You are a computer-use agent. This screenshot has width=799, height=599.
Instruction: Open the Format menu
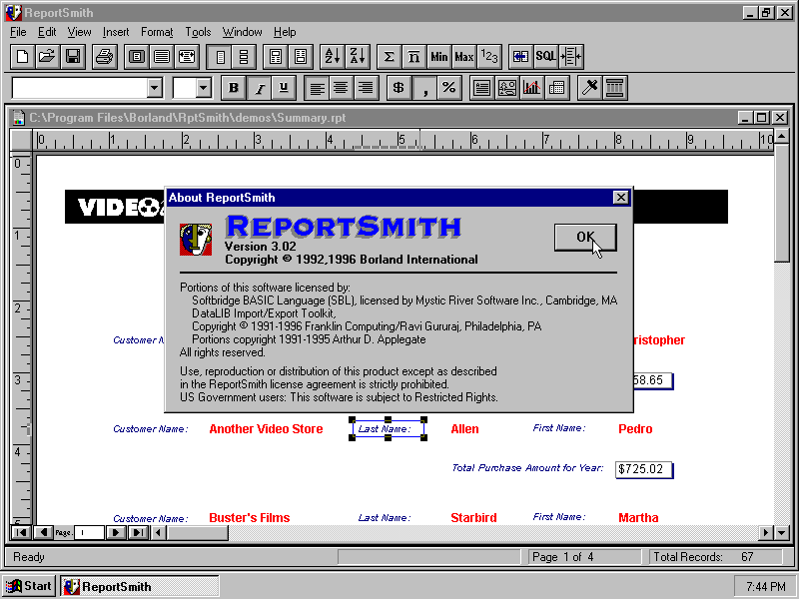tap(157, 32)
